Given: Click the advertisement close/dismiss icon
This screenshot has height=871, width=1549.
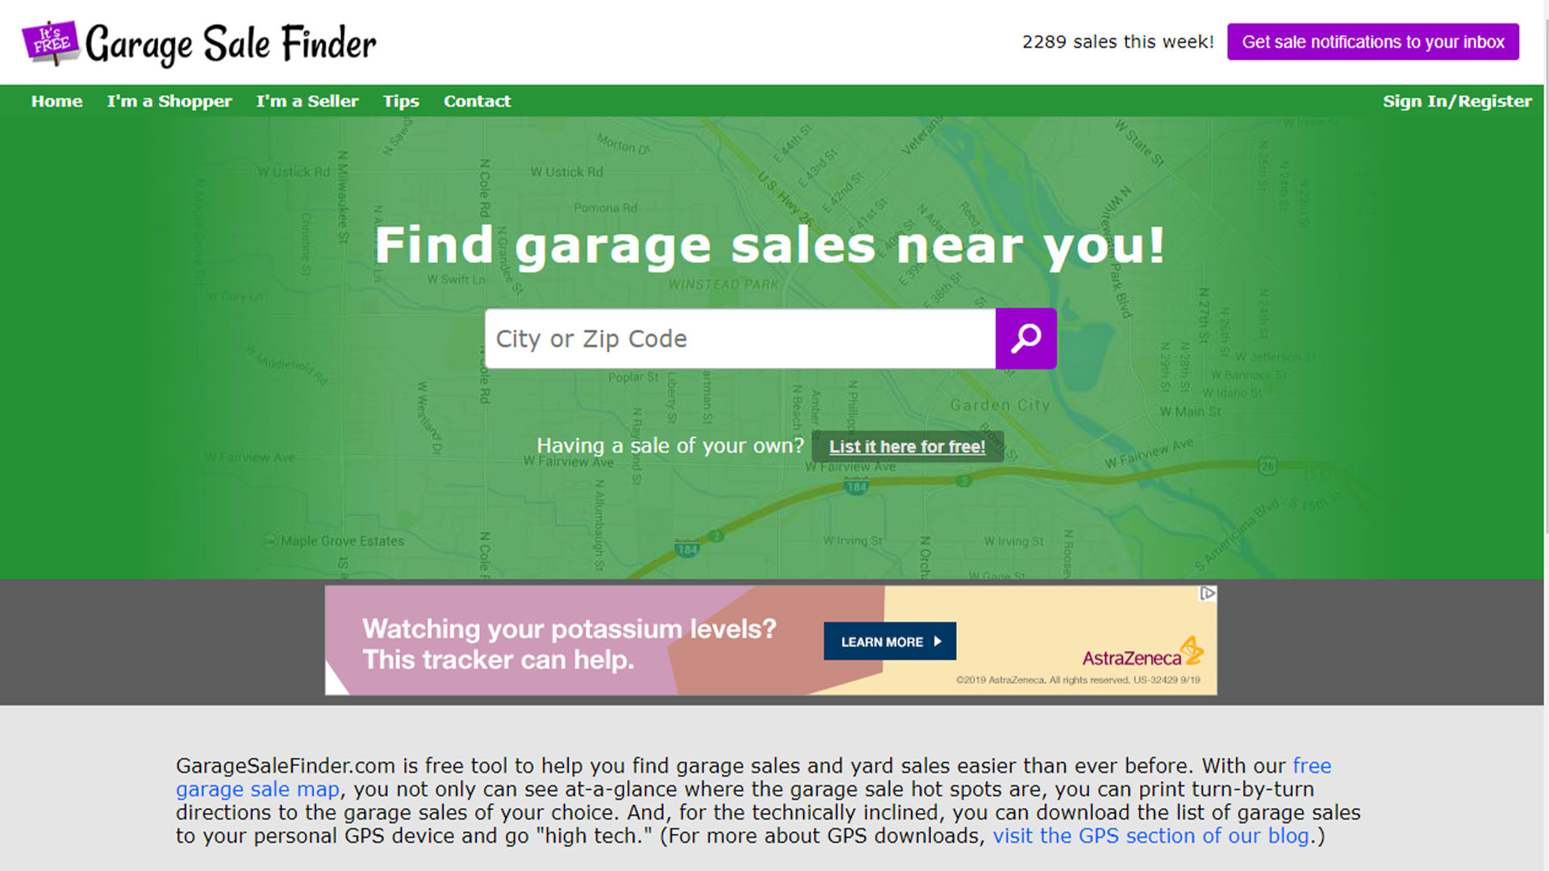Looking at the screenshot, I should click(x=1208, y=593).
